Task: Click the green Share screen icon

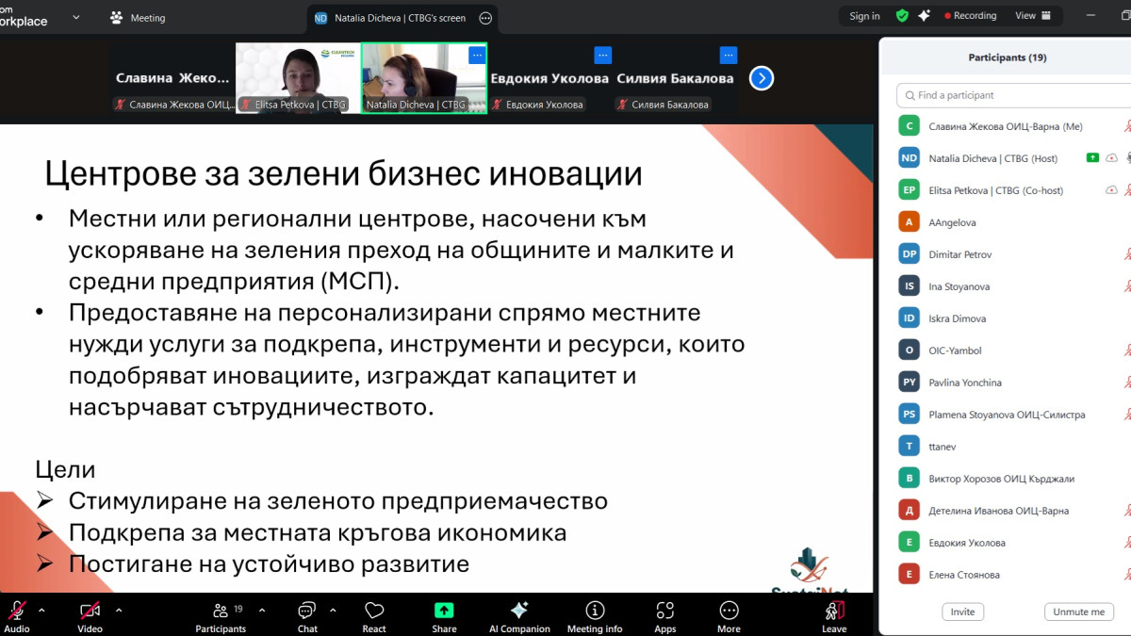Action: (444, 611)
